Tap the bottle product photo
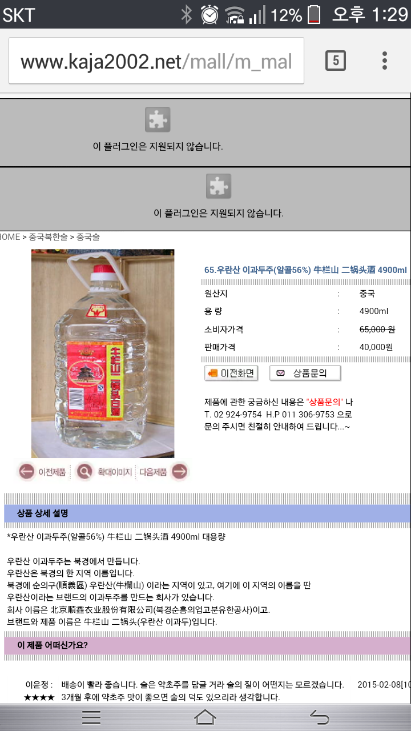411x731 pixels. coord(103,354)
